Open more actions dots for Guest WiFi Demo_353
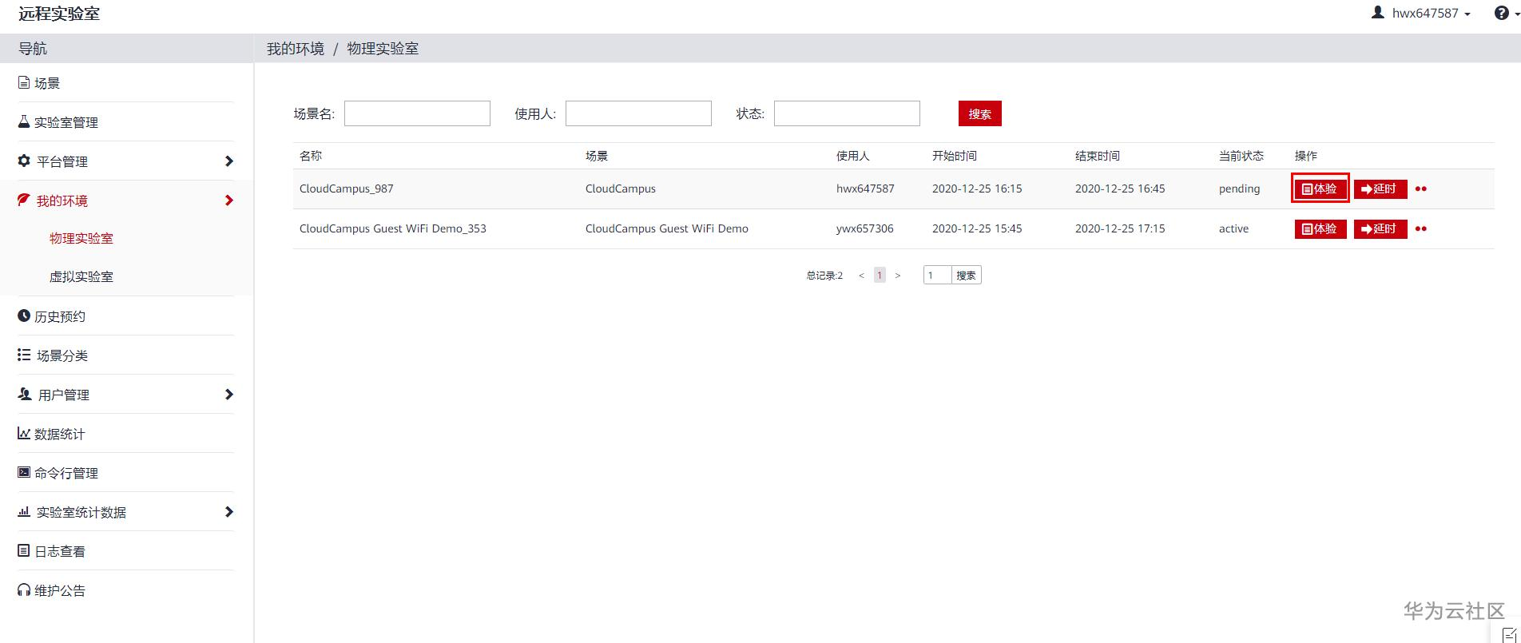 1421,229
